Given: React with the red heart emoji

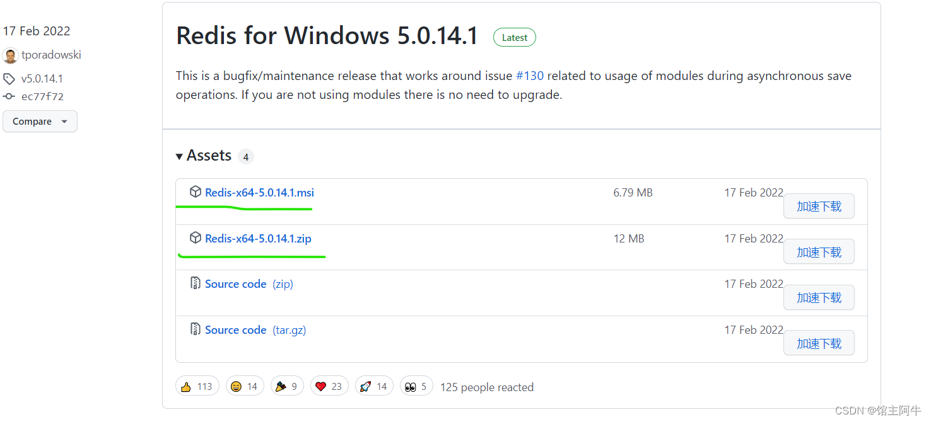Looking at the screenshot, I should coord(329,386).
